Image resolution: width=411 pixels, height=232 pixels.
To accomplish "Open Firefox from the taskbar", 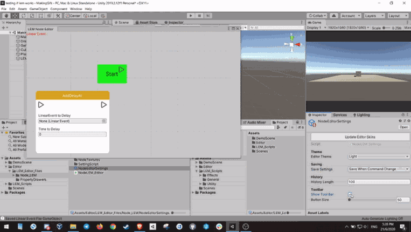I will 100,227.
